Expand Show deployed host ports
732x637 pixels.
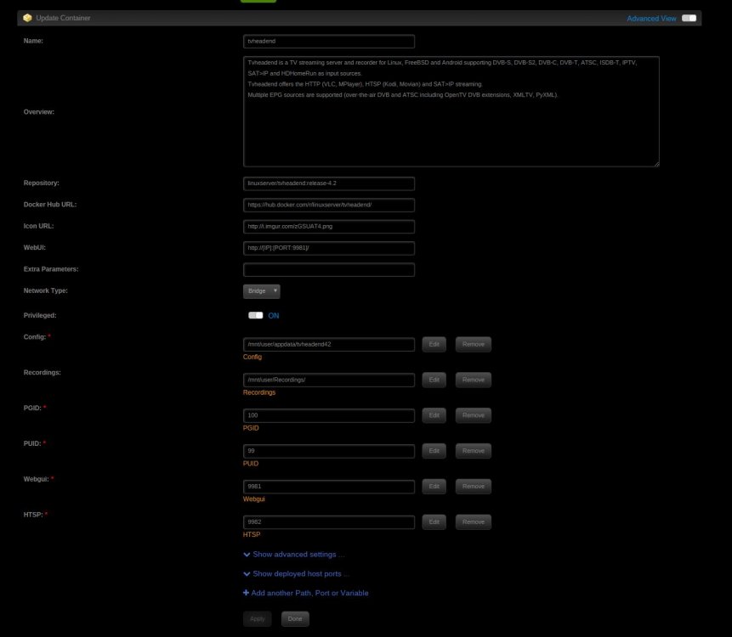tap(296, 573)
